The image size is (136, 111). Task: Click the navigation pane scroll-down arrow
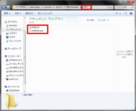coord(25,91)
